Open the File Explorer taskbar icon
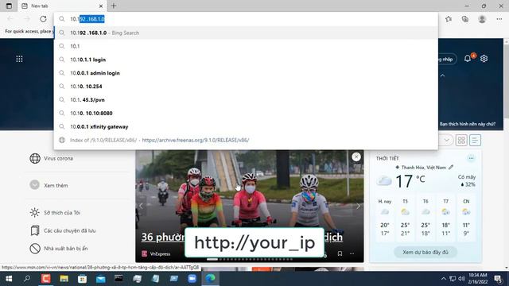The width and height of the screenshot is (509, 286). pyautogui.click(x=64, y=279)
